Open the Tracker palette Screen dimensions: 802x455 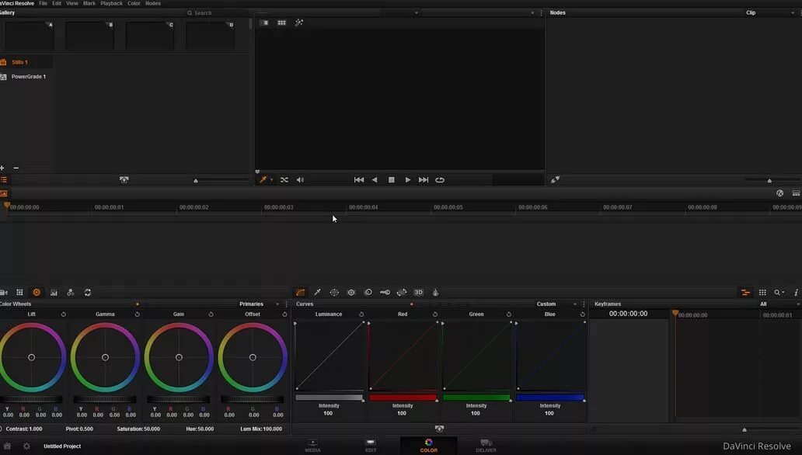pyautogui.click(x=351, y=293)
